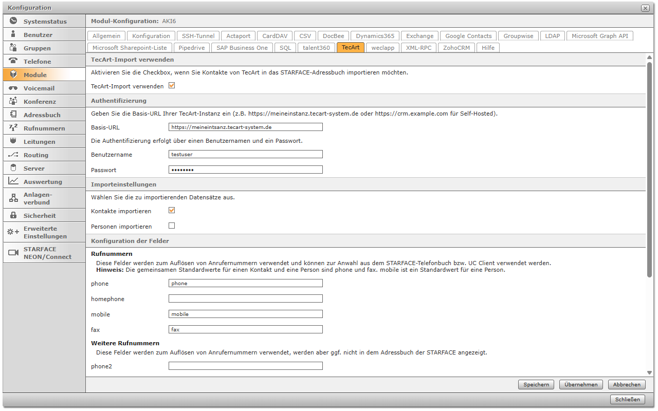Click the Übernehmen button
658x411 pixels.
(581, 384)
